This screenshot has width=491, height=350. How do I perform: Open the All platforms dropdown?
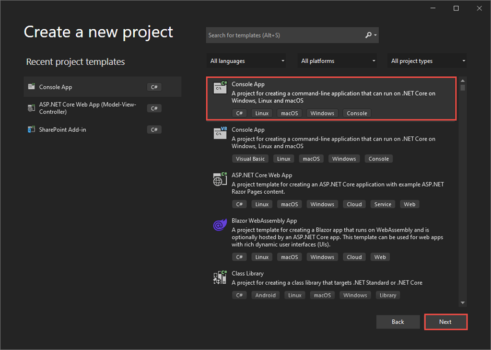coord(337,61)
